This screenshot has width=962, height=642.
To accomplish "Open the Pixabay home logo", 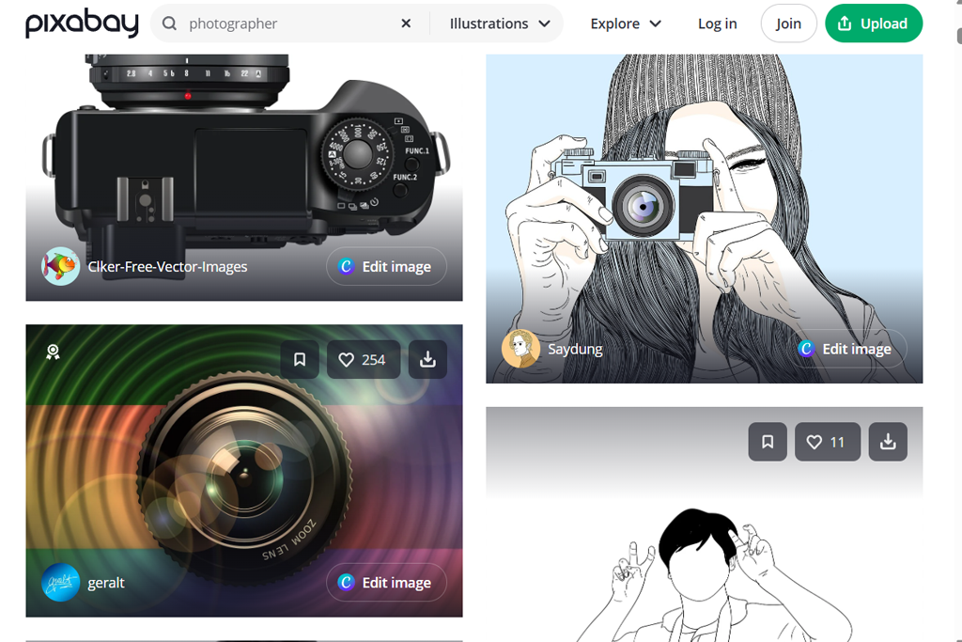I will pyautogui.click(x=82, y=23).
